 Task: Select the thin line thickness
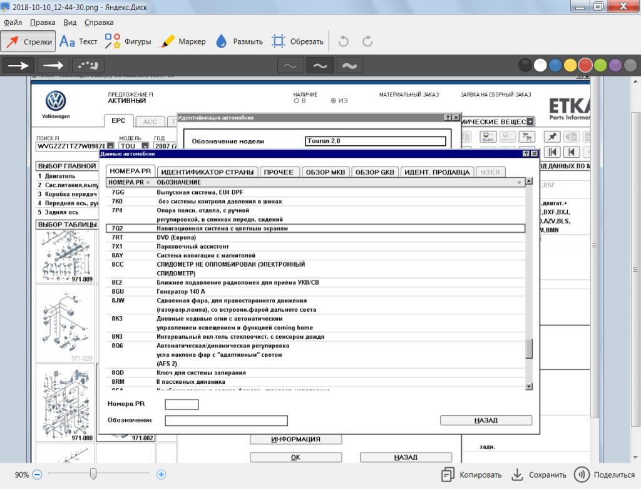click(290, 65)
